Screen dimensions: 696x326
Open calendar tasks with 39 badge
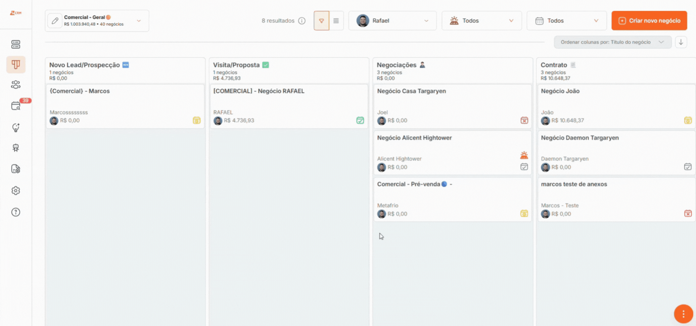16,106
